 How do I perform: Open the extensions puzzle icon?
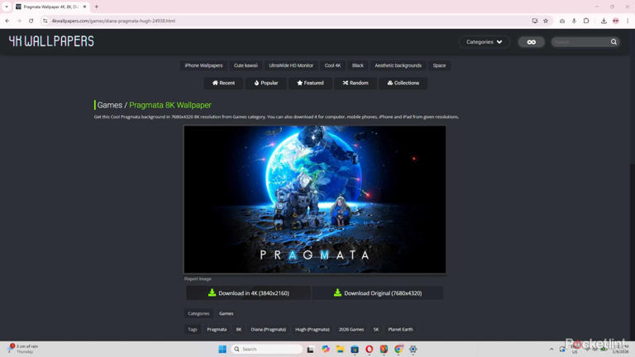point(586,21)
